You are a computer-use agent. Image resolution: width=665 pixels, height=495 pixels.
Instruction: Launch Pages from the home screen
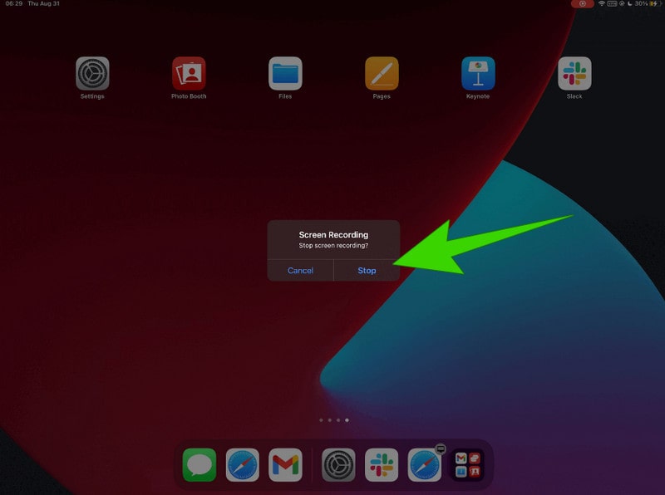point(382,74)
